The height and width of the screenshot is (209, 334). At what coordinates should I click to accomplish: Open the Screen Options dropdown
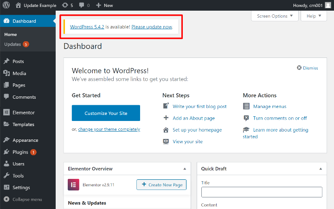(275, 16)
